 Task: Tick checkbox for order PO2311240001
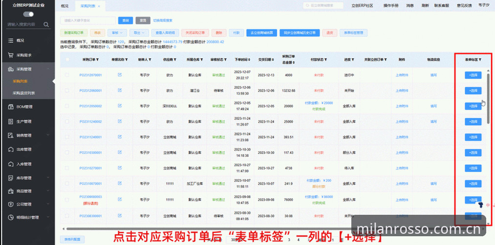pos(66,137)
